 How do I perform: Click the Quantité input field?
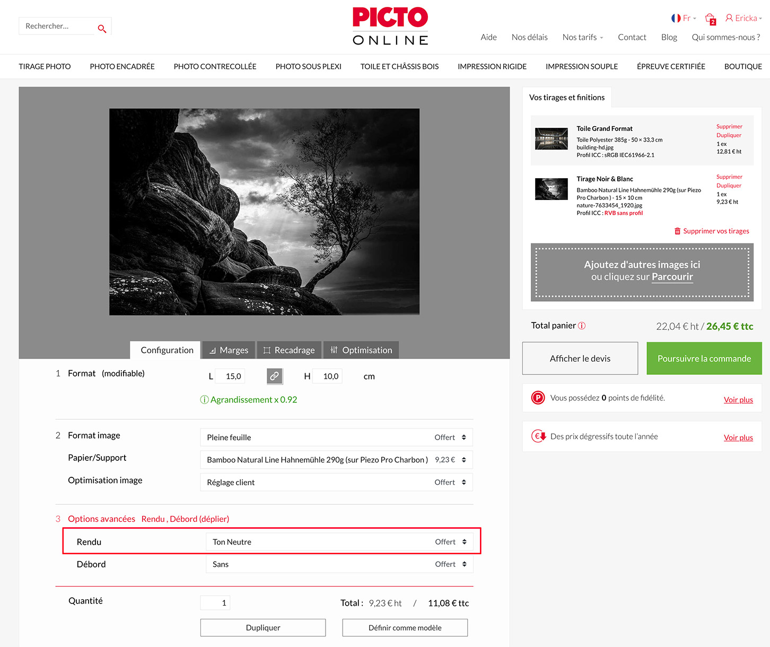215,603
